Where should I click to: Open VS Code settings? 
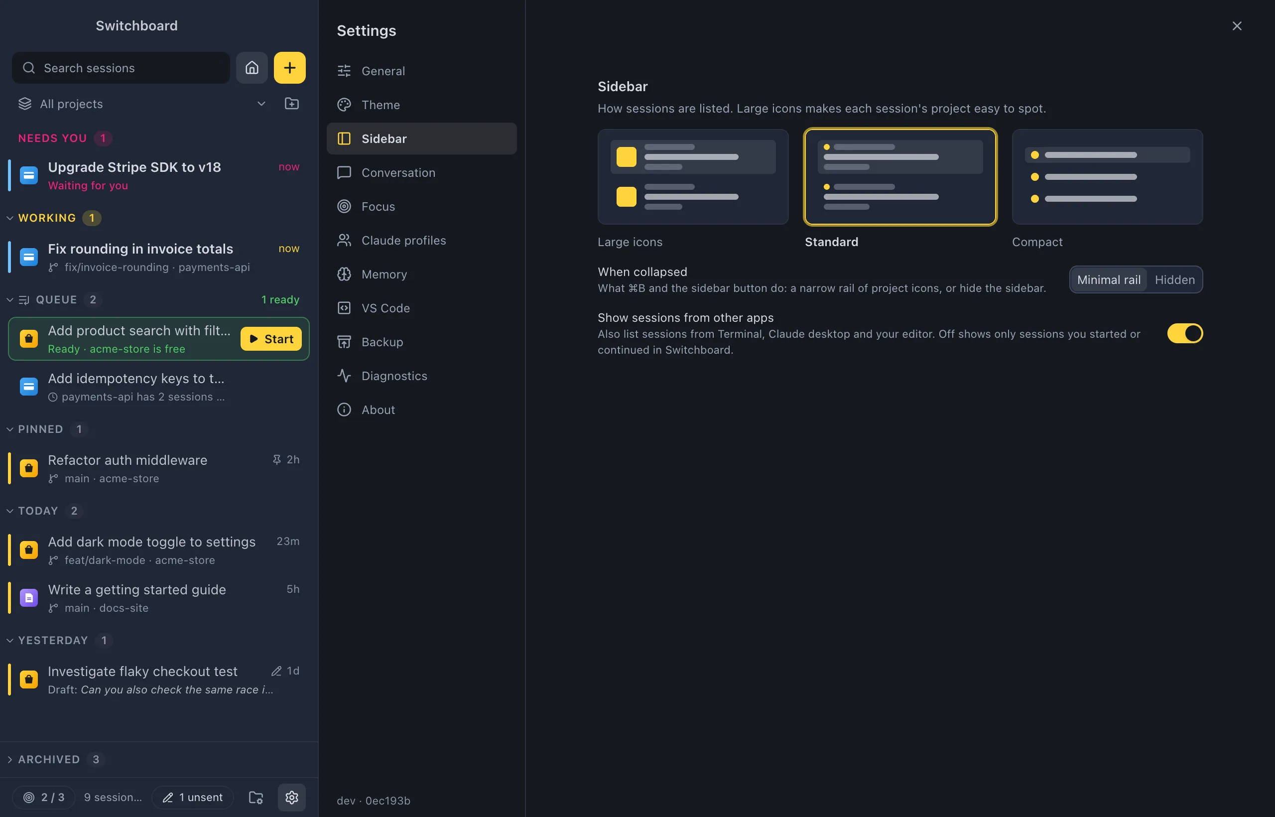[422, 308]
